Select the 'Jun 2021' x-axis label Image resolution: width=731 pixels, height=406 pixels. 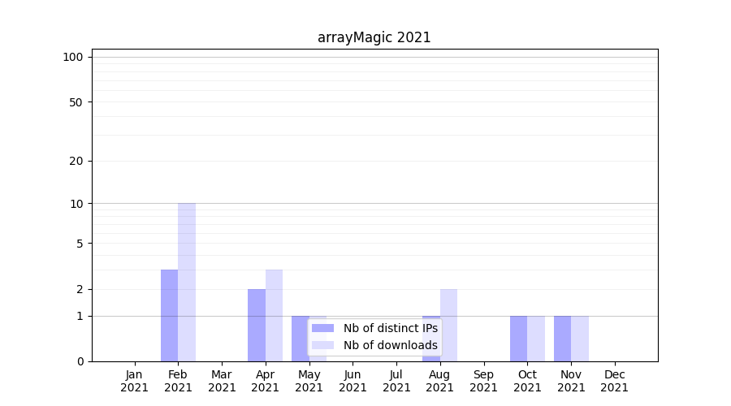click(353, 381)
